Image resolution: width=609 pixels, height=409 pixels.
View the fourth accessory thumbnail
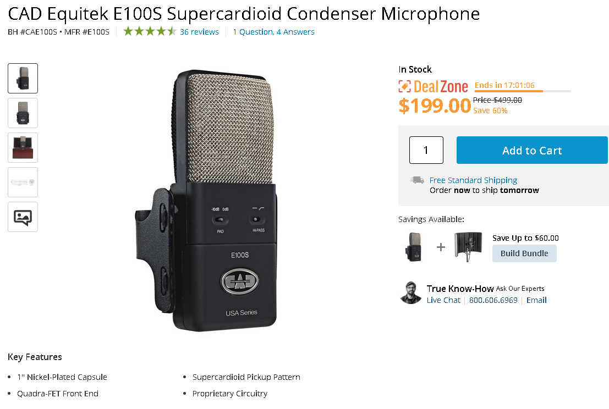pyautogui.click(x=23, y=182)
